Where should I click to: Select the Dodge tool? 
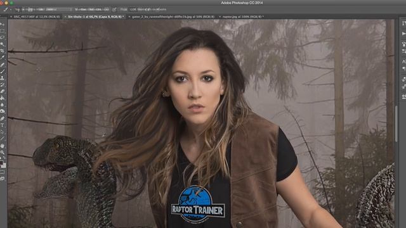(x=3, y=111)
